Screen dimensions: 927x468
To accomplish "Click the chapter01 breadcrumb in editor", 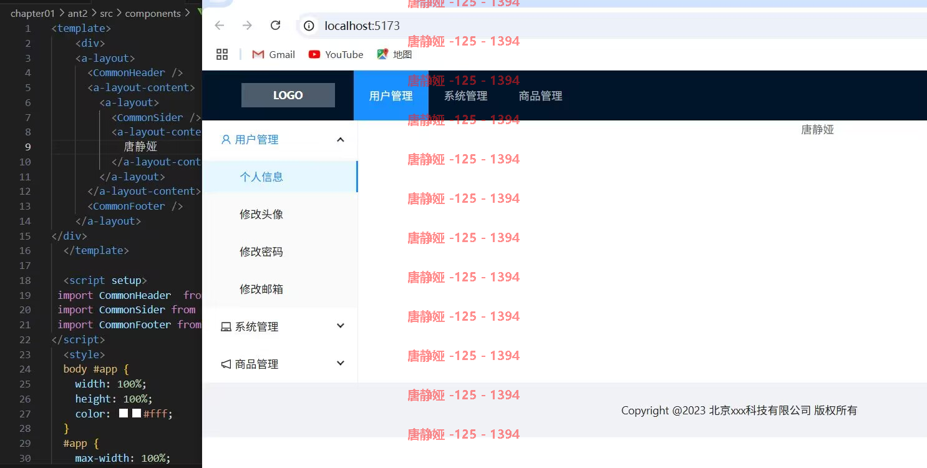I will click(33, 13).
